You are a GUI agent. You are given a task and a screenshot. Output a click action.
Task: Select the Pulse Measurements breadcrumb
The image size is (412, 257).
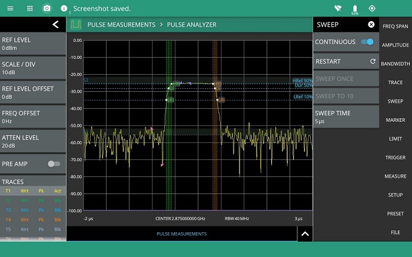pos(121,25)
